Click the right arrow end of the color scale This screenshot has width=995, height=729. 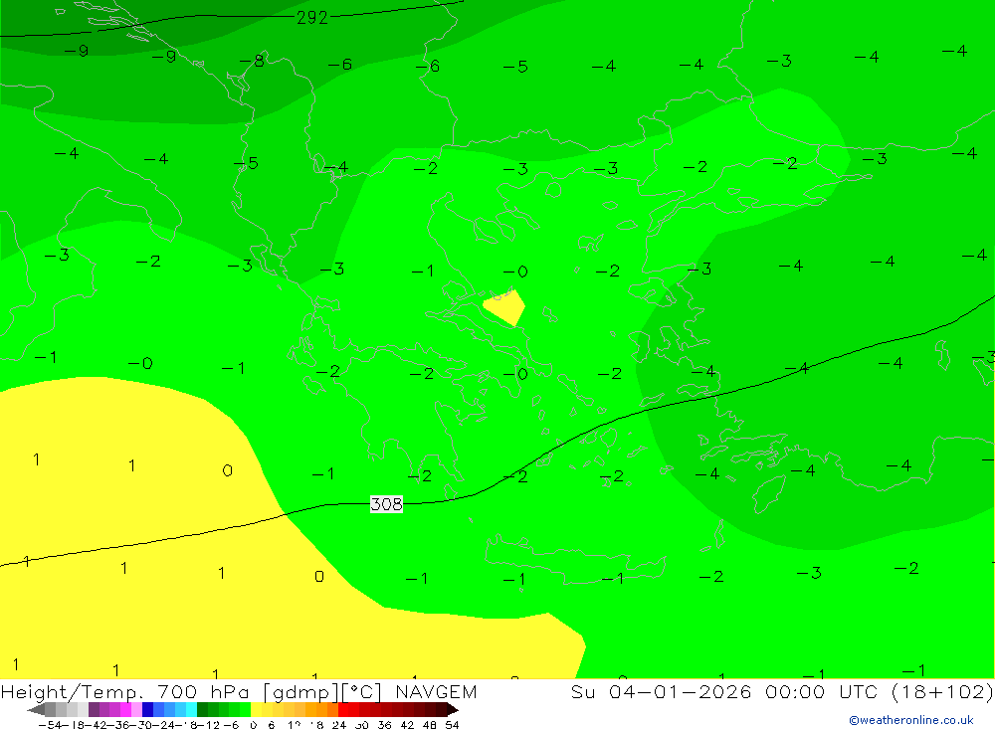453,710
